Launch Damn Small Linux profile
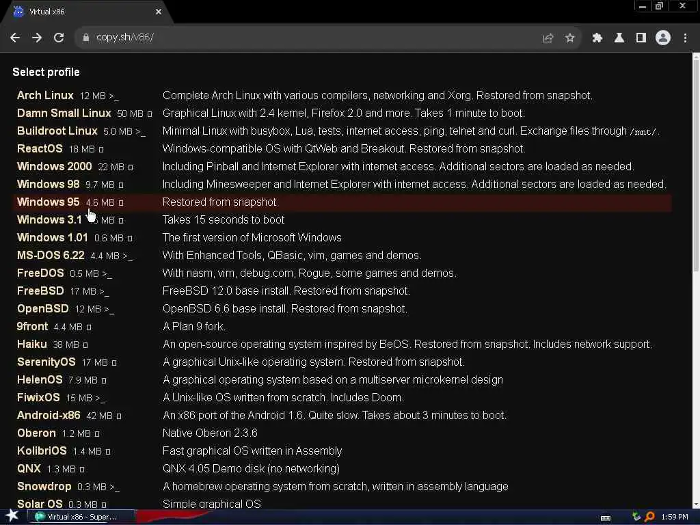This screenshot has height=525, width=700. click(x=64, y=113)
